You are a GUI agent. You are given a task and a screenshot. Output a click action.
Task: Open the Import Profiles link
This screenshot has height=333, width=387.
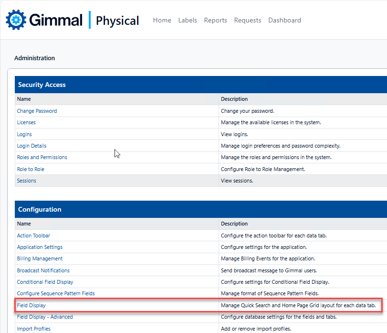tap(33, 329)
